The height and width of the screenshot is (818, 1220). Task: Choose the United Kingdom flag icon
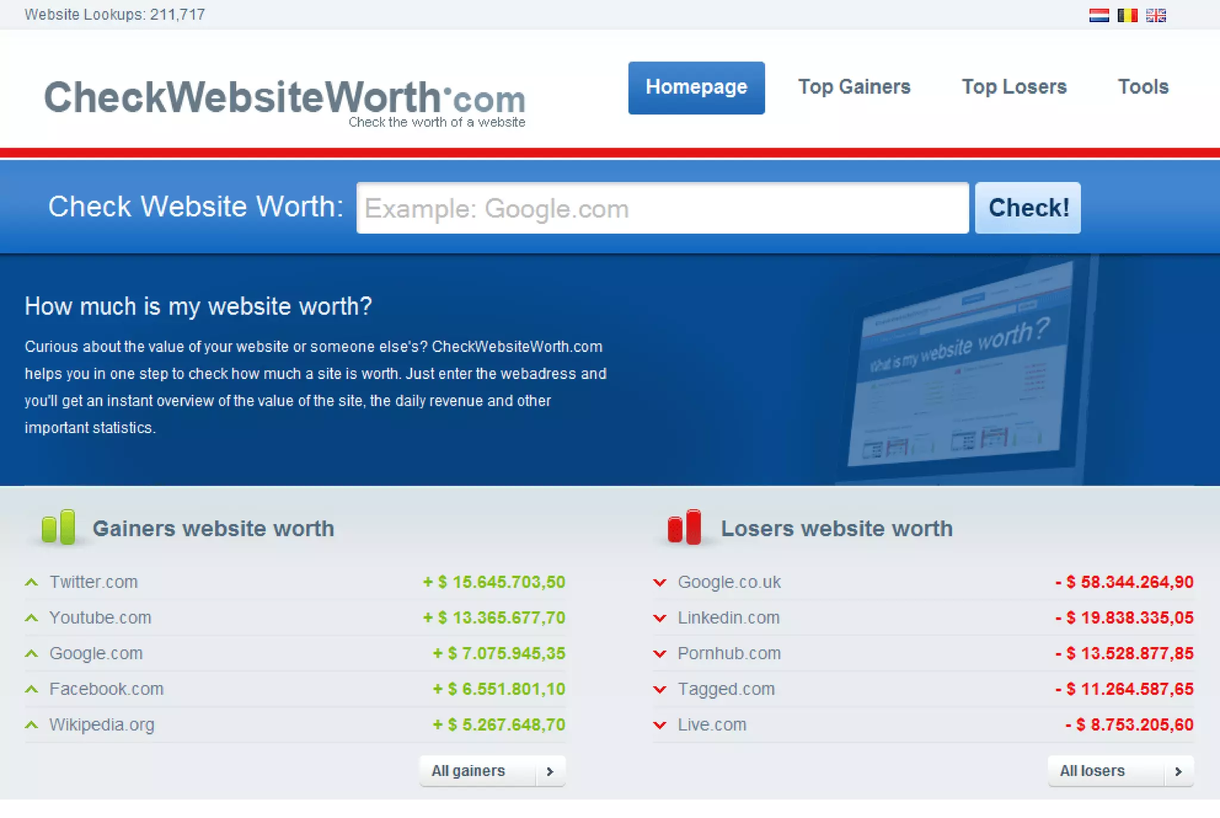1156,15
